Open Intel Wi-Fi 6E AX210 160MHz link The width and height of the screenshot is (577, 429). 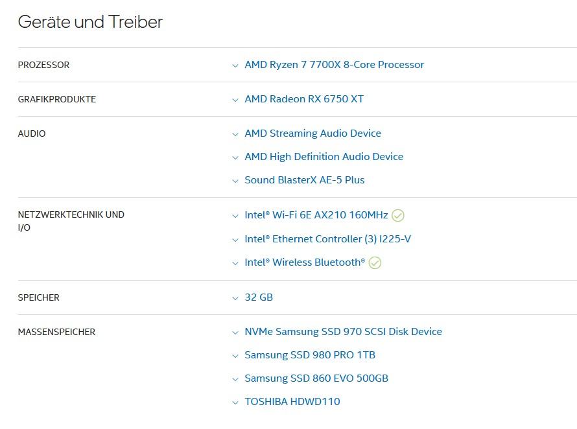coord(316,215)
